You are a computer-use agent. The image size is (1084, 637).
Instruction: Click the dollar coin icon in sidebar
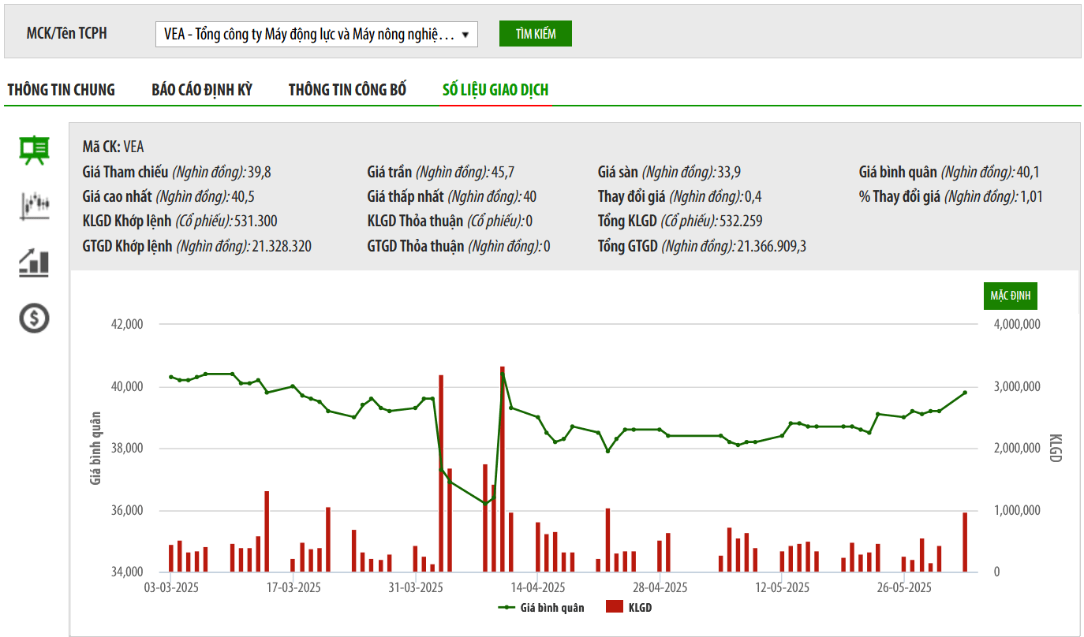pos(34,318)
